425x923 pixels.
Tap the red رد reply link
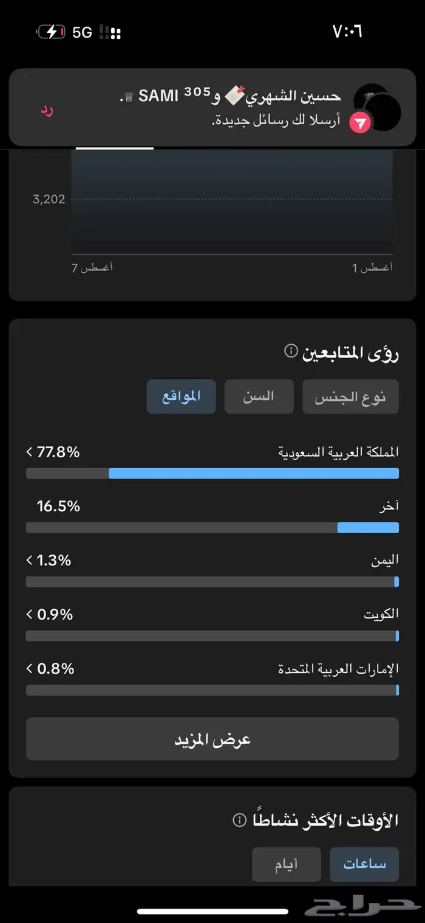point(47,109)
